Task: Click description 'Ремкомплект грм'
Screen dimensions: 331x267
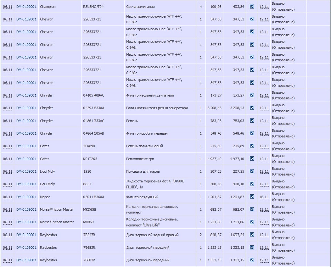Action: pyautogui.click(x=140, y=159)
